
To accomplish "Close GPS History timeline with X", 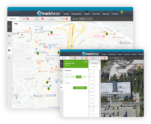I will tap(99, 61).
